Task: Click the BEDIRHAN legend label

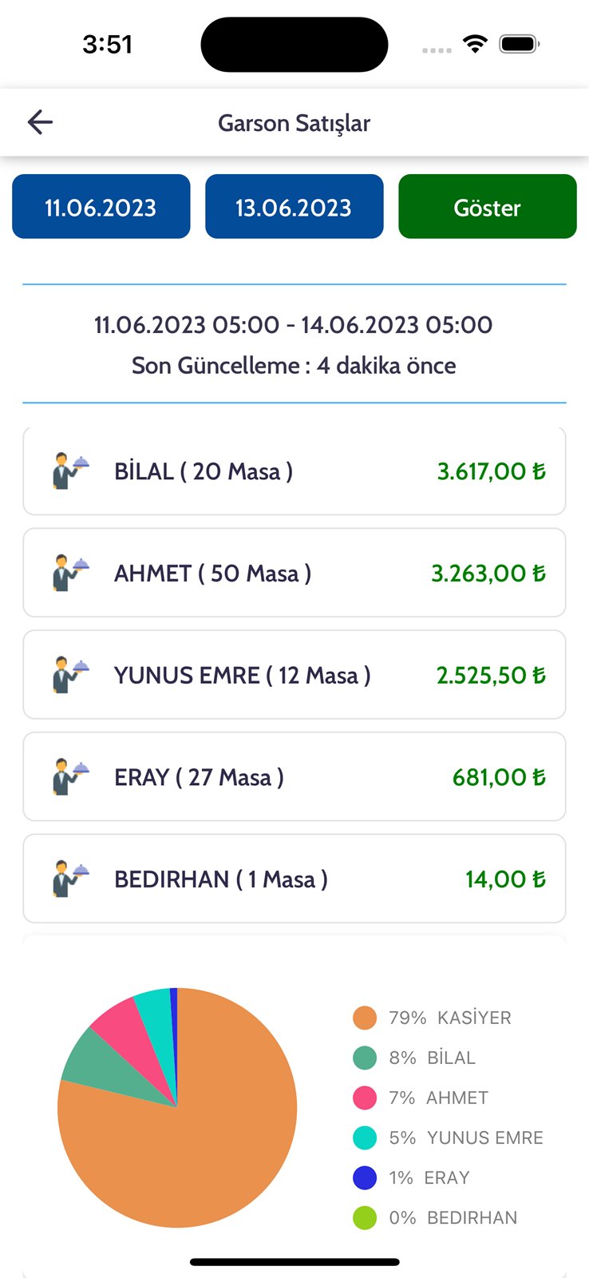Action: 472,1217
